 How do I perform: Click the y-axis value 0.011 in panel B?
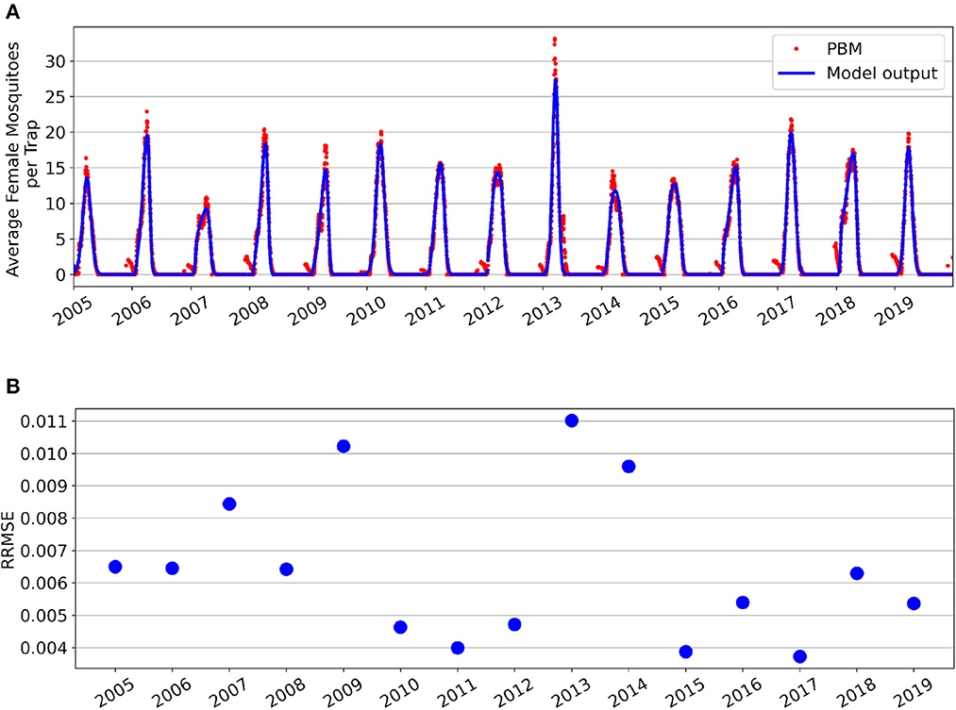point(43,421)
